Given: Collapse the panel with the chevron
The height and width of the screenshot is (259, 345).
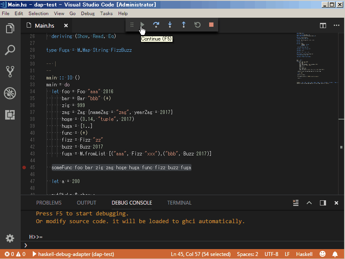Looking at the screenshot, I should click(309, 202).
